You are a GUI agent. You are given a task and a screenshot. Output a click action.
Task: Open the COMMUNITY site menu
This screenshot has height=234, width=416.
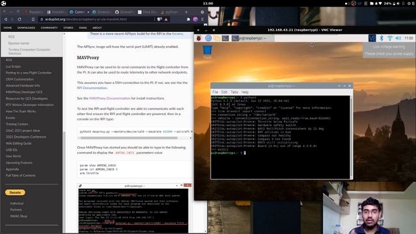[x=49, y=27]
